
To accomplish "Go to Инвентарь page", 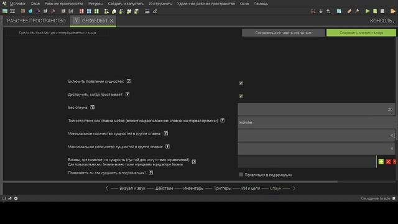I will pyautogui.click(x=193, y=188).
